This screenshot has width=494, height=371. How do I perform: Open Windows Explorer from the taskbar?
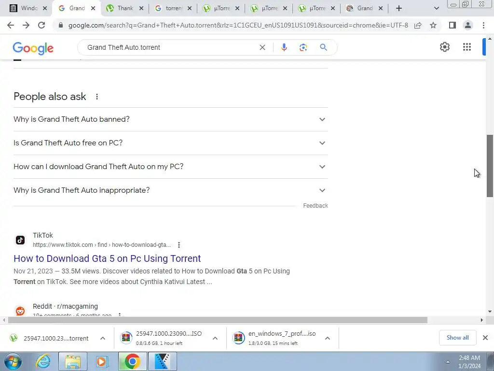click(x=73, y=361)
